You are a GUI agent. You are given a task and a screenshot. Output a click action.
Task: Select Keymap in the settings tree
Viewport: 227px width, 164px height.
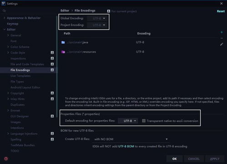(13, 24)
